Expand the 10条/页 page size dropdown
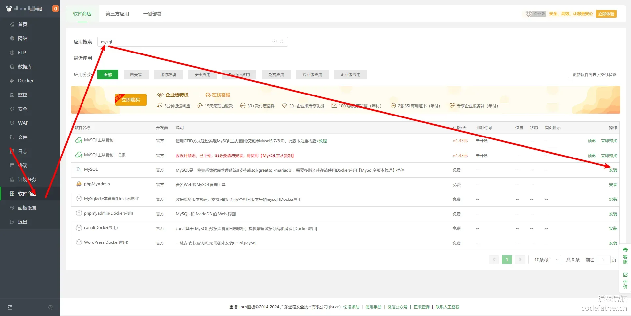 point(545,260)
